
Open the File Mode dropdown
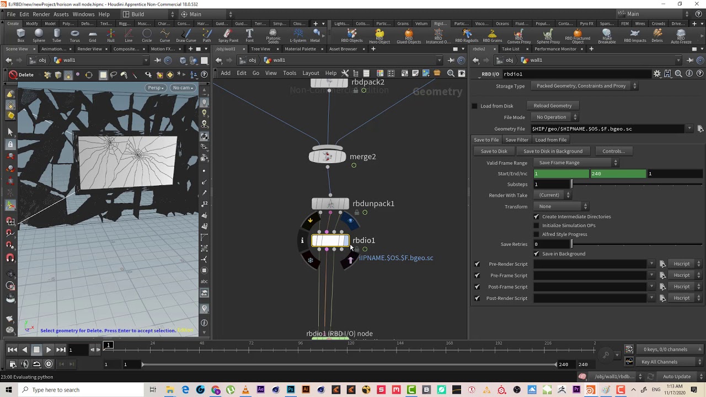coord(555,117)
